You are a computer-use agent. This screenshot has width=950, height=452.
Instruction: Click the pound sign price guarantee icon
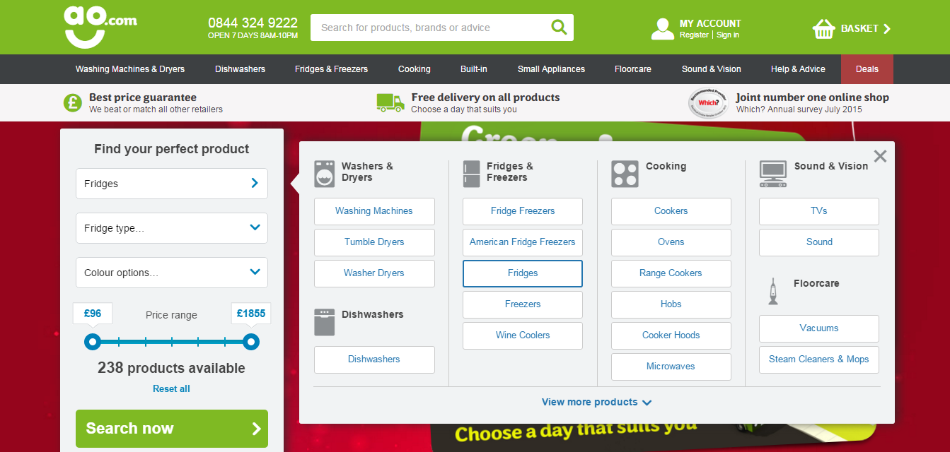pyautogui.click(x=73, y=102)
